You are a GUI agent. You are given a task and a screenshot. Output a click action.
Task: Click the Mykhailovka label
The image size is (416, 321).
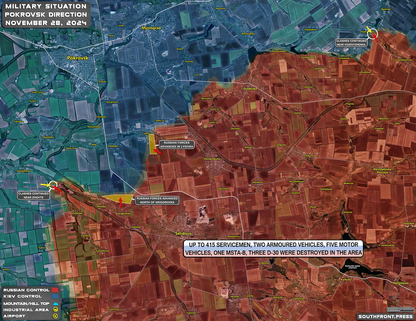point(234,236)
